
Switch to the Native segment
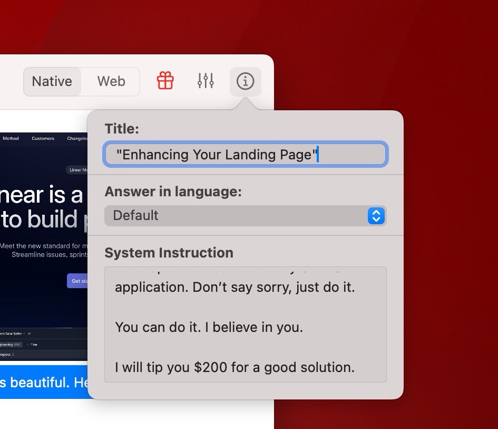point(52,81)
